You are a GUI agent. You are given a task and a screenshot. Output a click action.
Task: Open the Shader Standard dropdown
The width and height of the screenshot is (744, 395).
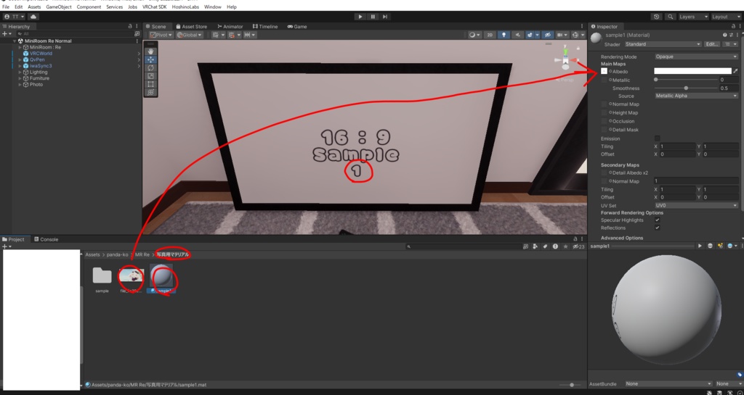pos(663,44)
